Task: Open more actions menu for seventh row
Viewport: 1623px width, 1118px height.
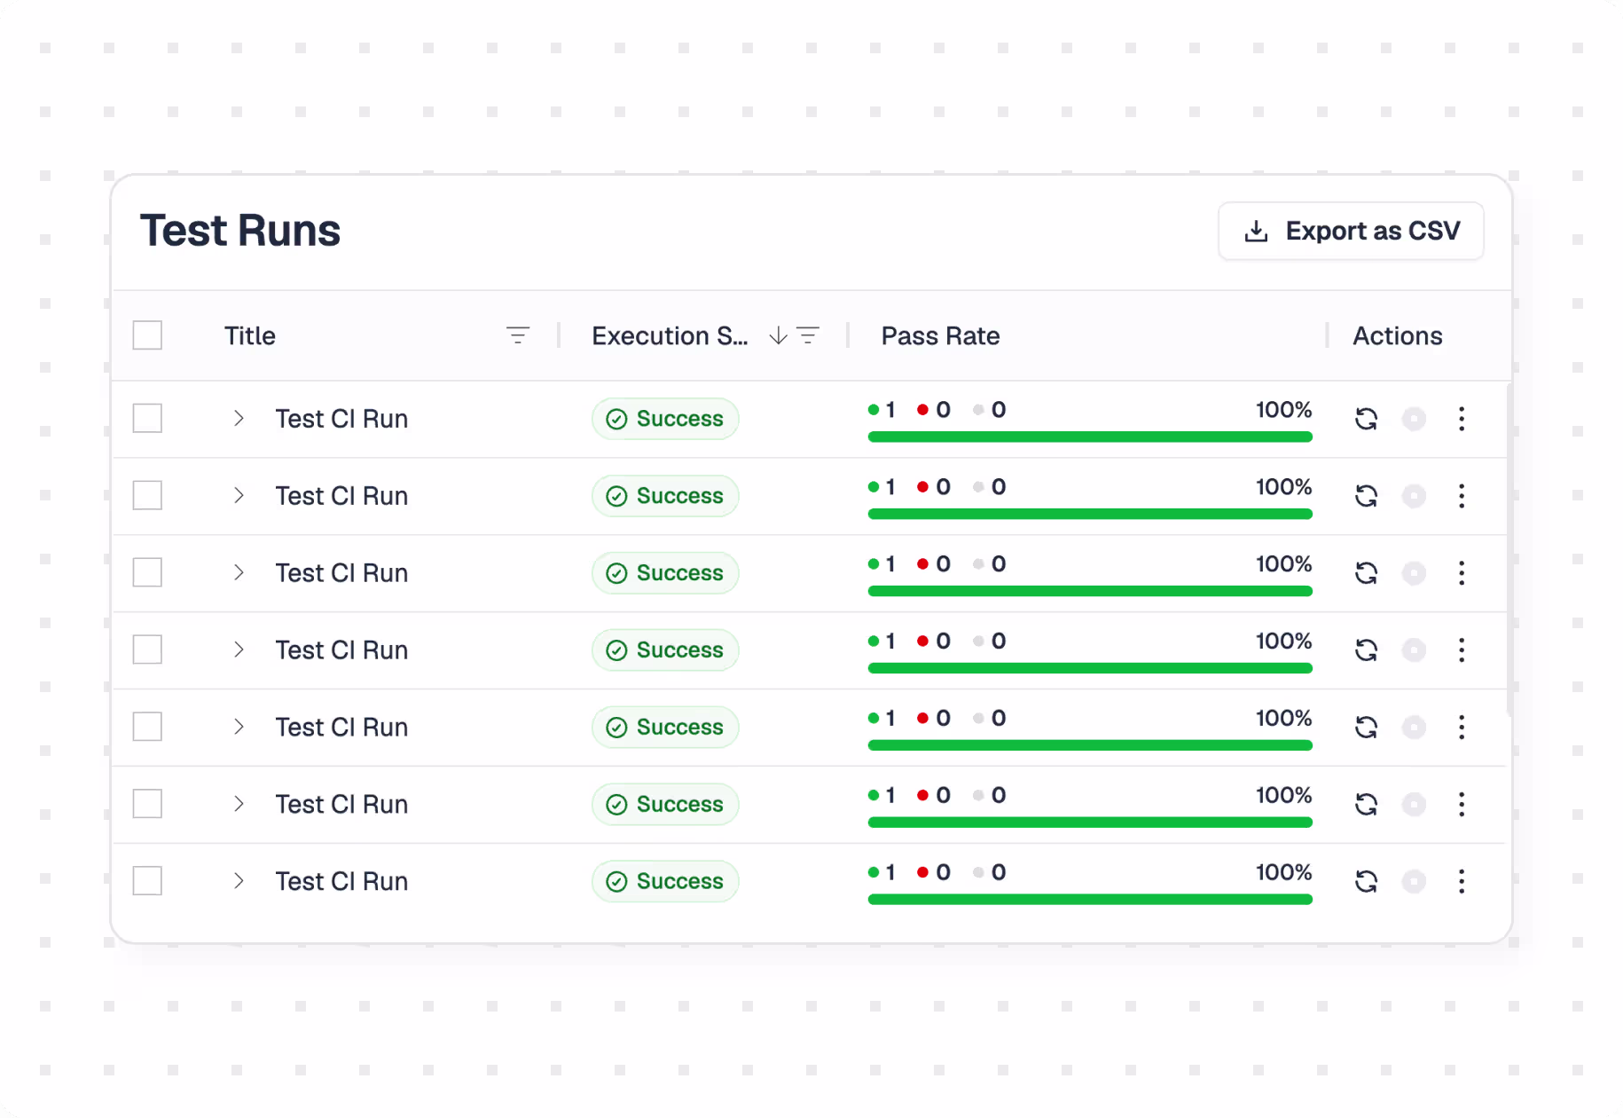Action: coord(1462,881)
